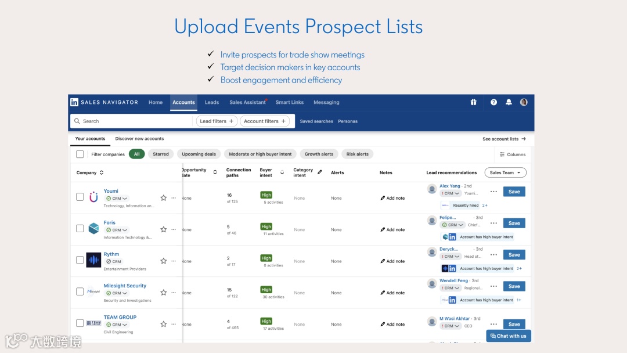Viewport: 627px width, 353px height.
Task: Toggle the Starred filter pill
Action: [x=161, y=154]
